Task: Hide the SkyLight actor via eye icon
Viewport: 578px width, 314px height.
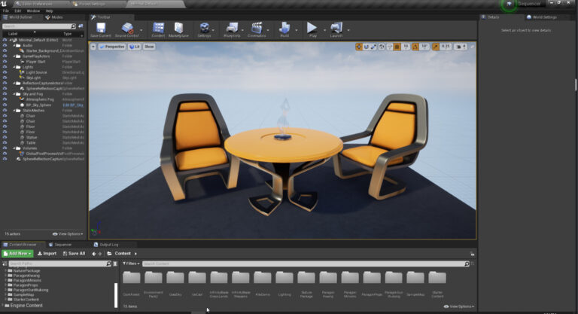Action: (x=5, y=78)
